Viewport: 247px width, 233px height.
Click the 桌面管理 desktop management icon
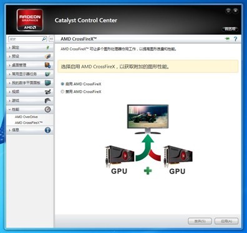[x=48, y=65]
